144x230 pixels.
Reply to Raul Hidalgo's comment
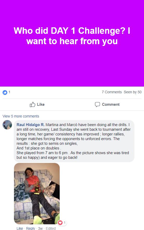coord(30,228)
